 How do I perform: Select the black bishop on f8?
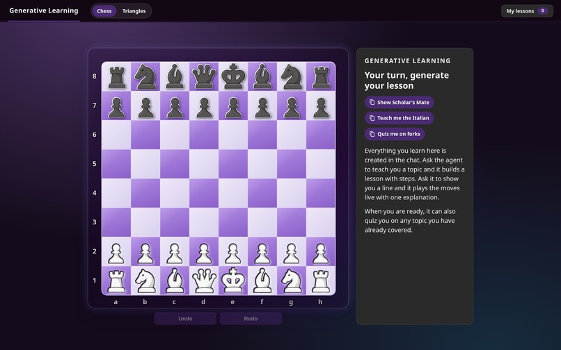pyautogui.click(x=262, y=76)
